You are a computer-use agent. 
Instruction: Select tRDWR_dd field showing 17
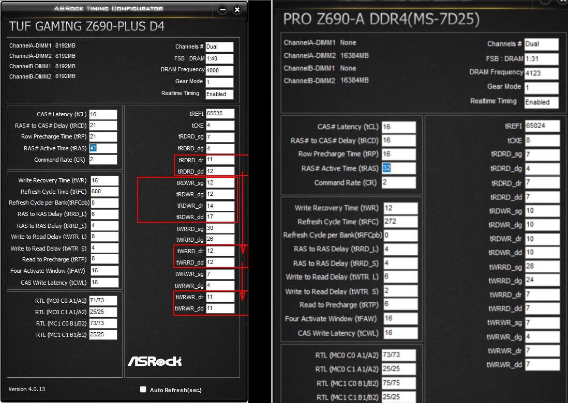(x=220, y=216)
